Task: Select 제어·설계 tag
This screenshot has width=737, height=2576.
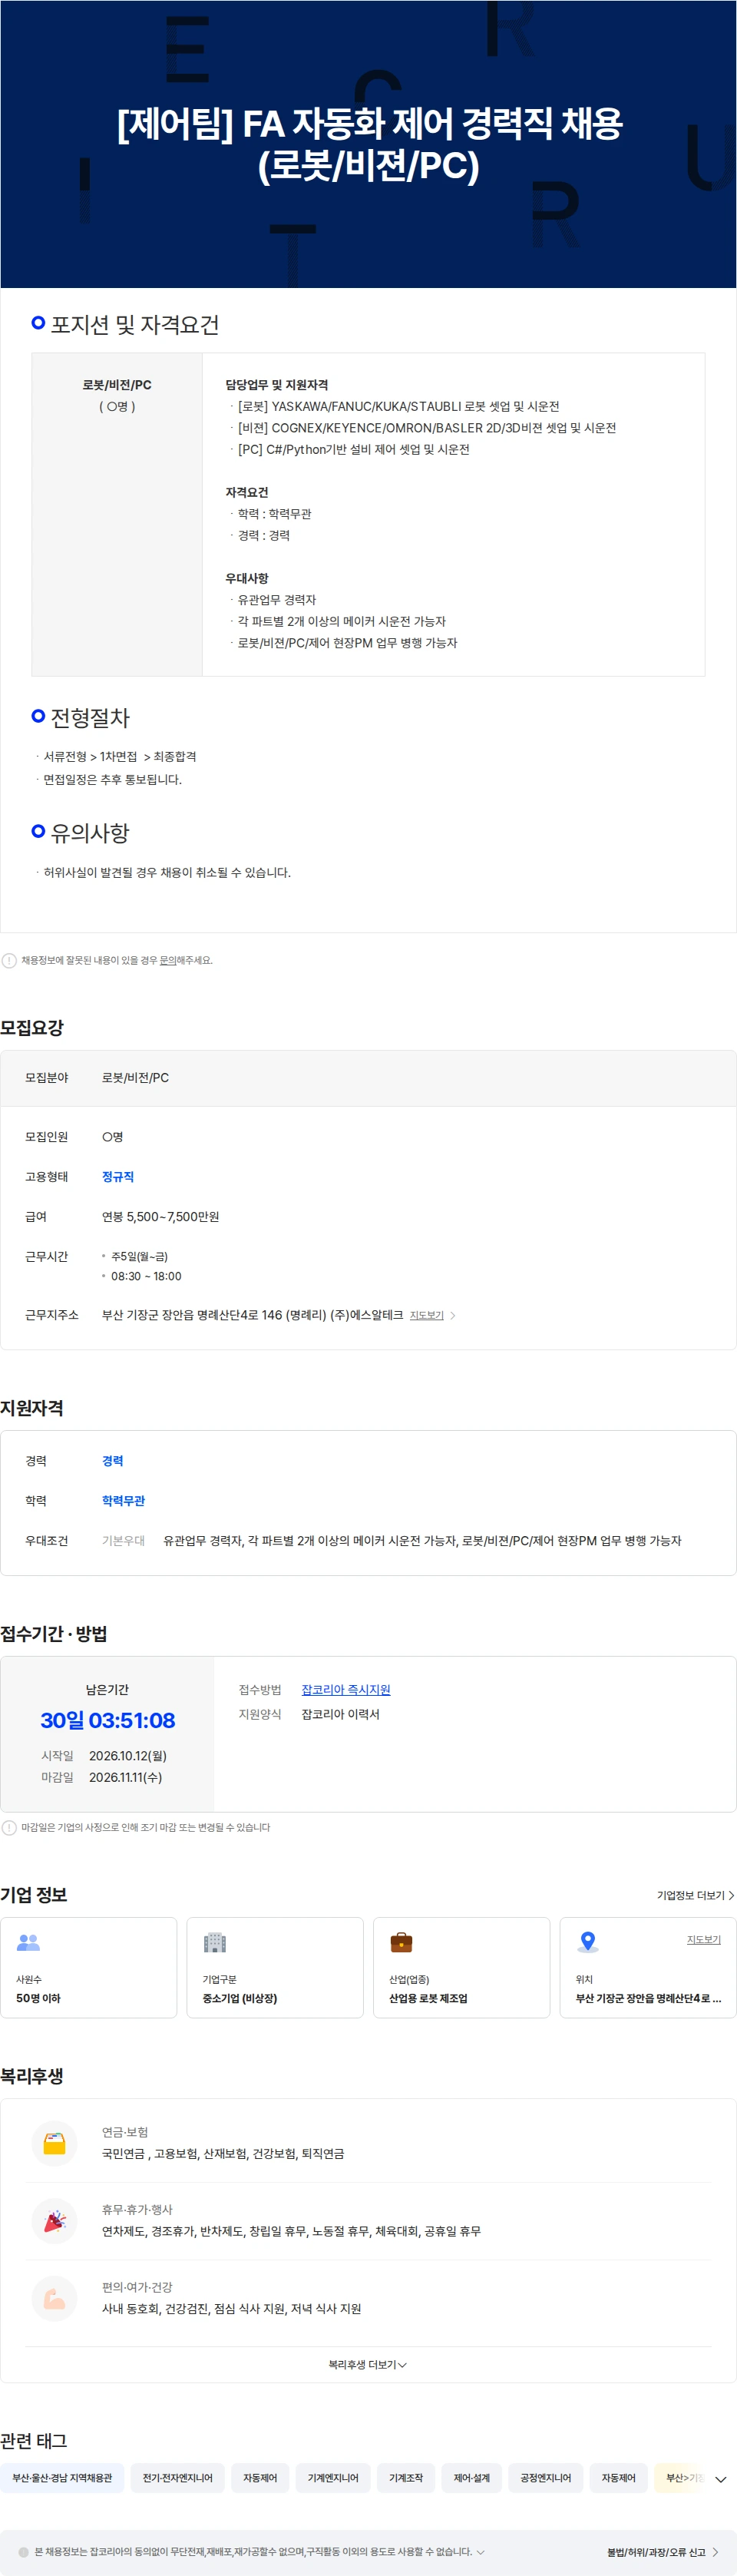Action: [x=472, y=2477]
